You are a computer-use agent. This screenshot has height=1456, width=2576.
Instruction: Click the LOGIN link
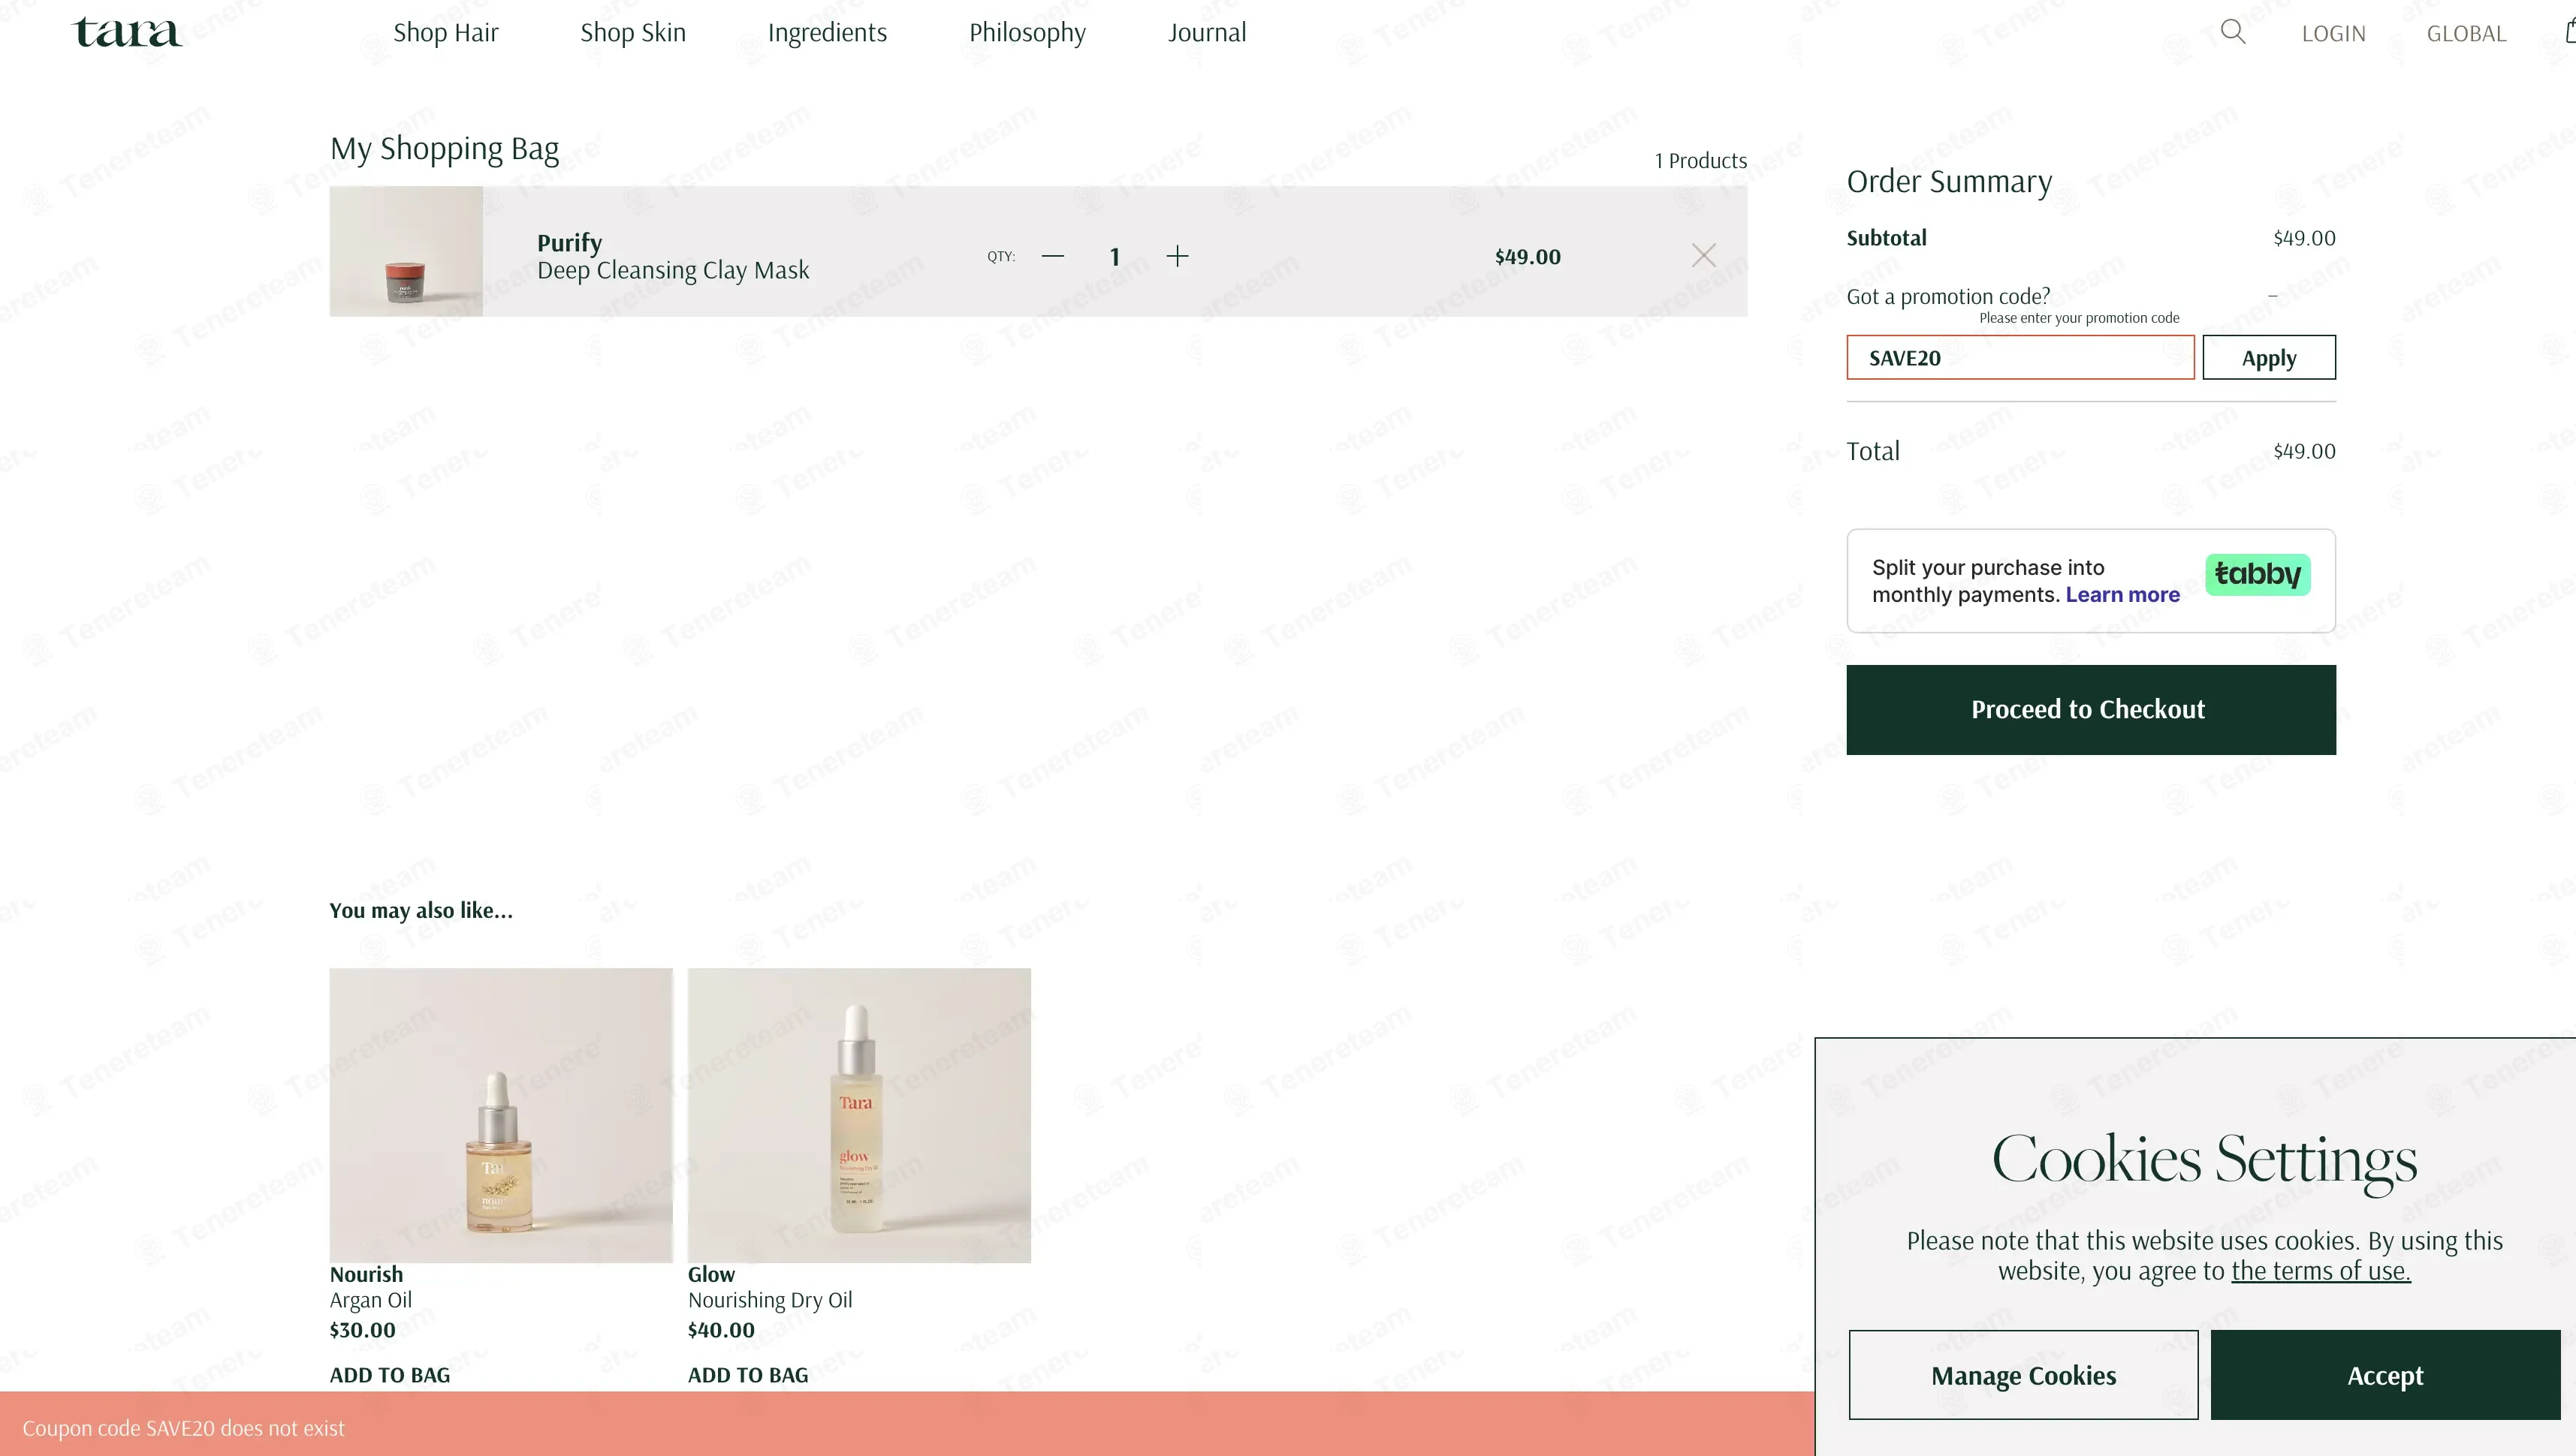tap(2333, 34)
